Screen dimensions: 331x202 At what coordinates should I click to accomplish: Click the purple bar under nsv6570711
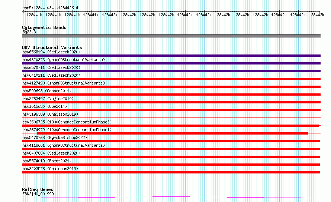tap(171, 71)
